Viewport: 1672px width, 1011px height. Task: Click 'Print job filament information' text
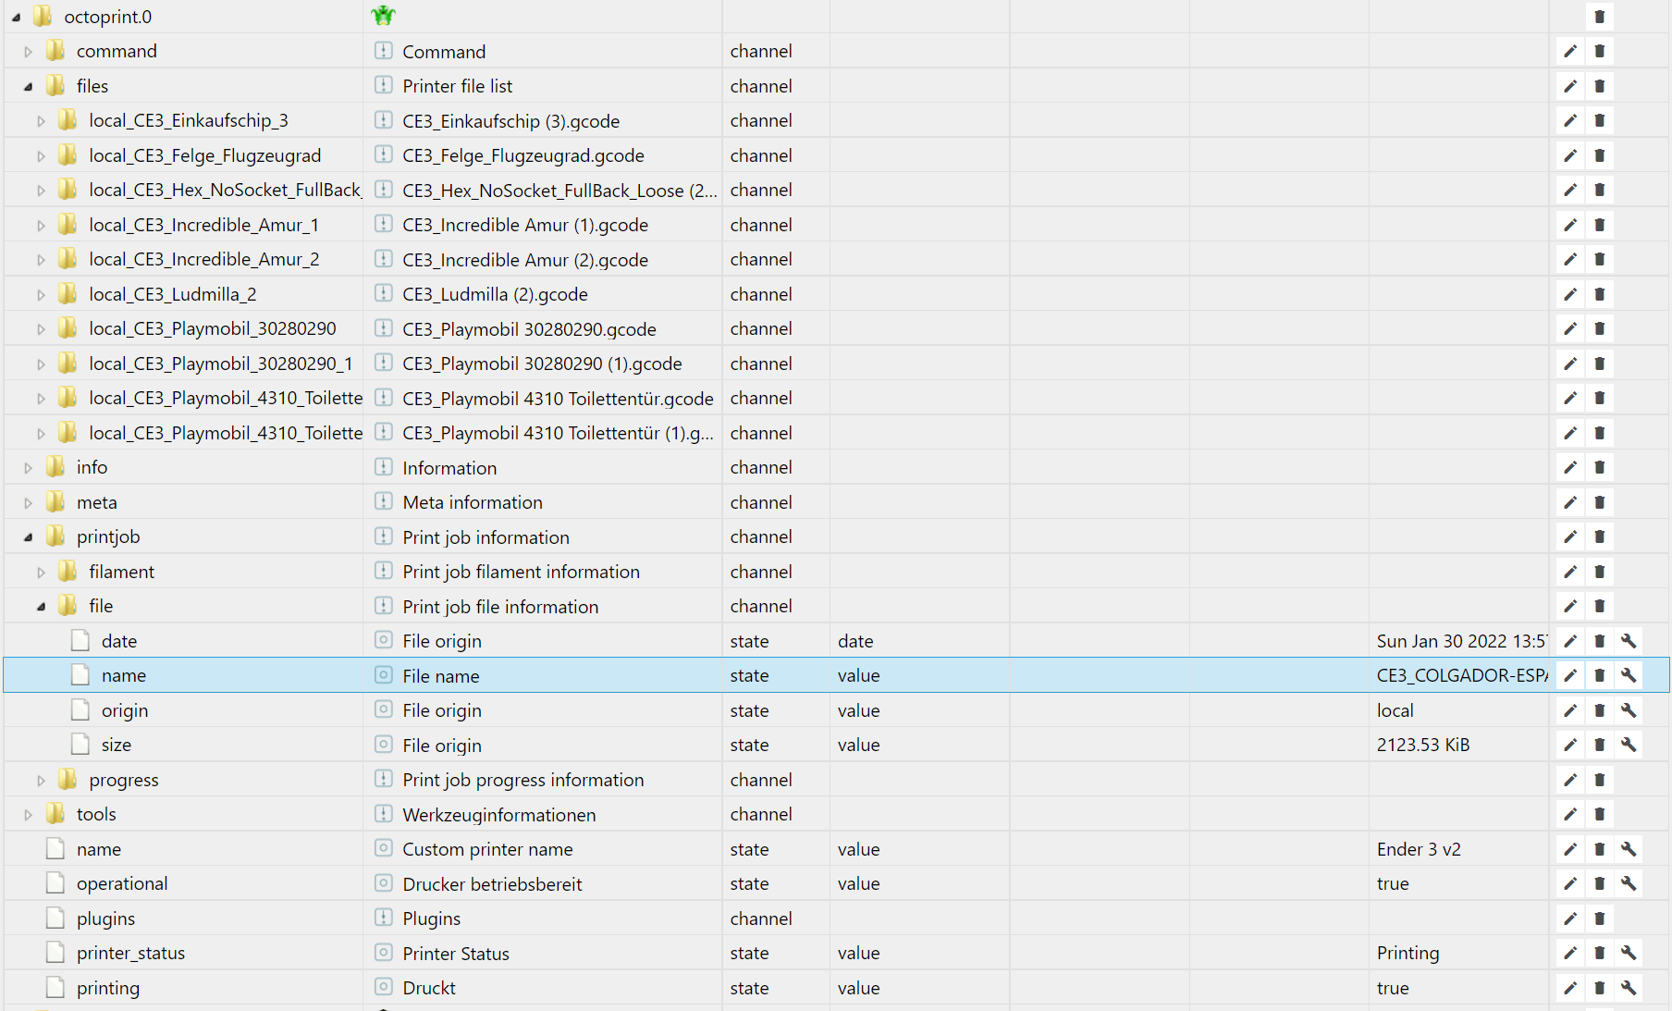(x=522, y=572)
